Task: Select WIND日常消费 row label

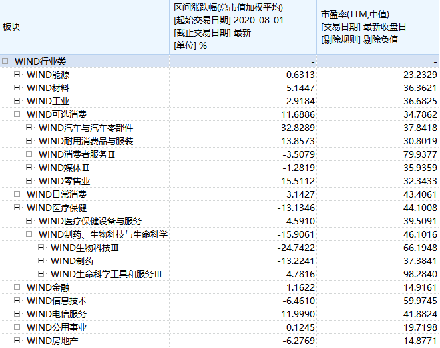Action: (x=57, y=194)
